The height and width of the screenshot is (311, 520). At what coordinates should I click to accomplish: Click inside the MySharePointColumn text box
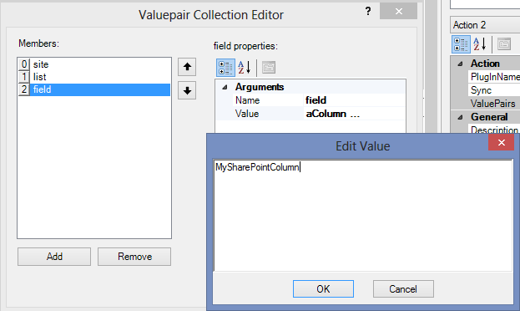tap(363, 216)
